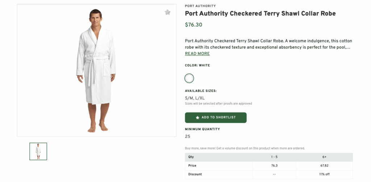Click the 76.3 price cell
Screen dimensions: 371x182
click(274, 166)
